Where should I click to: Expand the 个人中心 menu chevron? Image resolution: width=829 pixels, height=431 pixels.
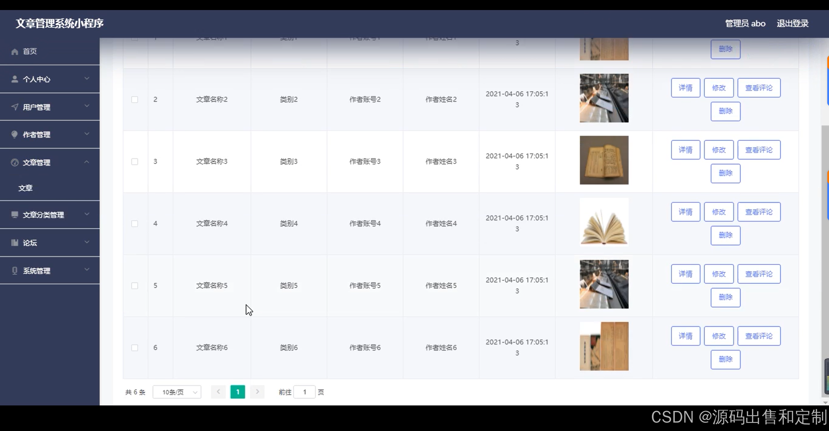(x=87, y=79)
